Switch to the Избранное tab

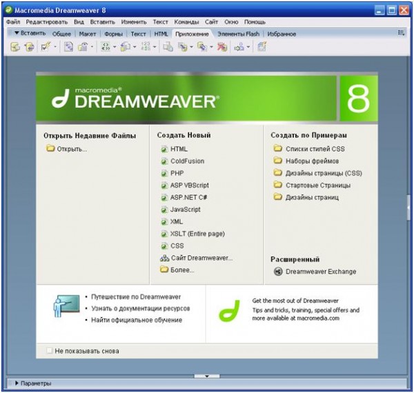click(x=282, y=34)
